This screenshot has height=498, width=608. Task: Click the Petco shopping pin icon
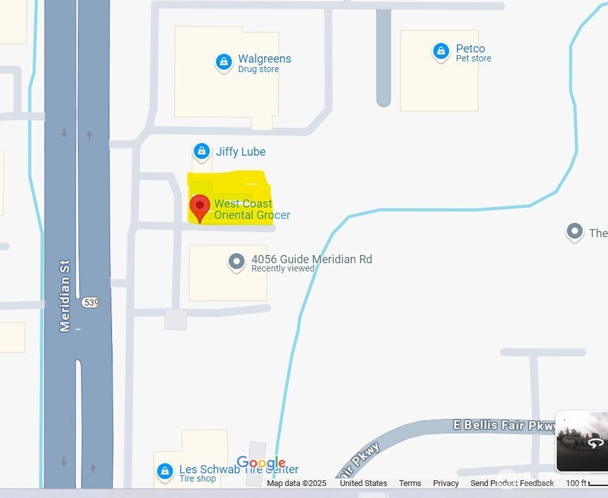tap(441, 51)
